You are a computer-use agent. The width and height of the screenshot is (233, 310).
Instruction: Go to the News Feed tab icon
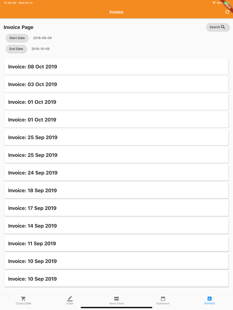tap(116, 299)
